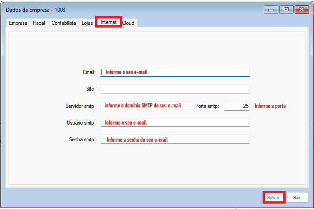Screen dimensions: 314x209
Task: Click the Internet tab
Action: [x=108, y=22]
